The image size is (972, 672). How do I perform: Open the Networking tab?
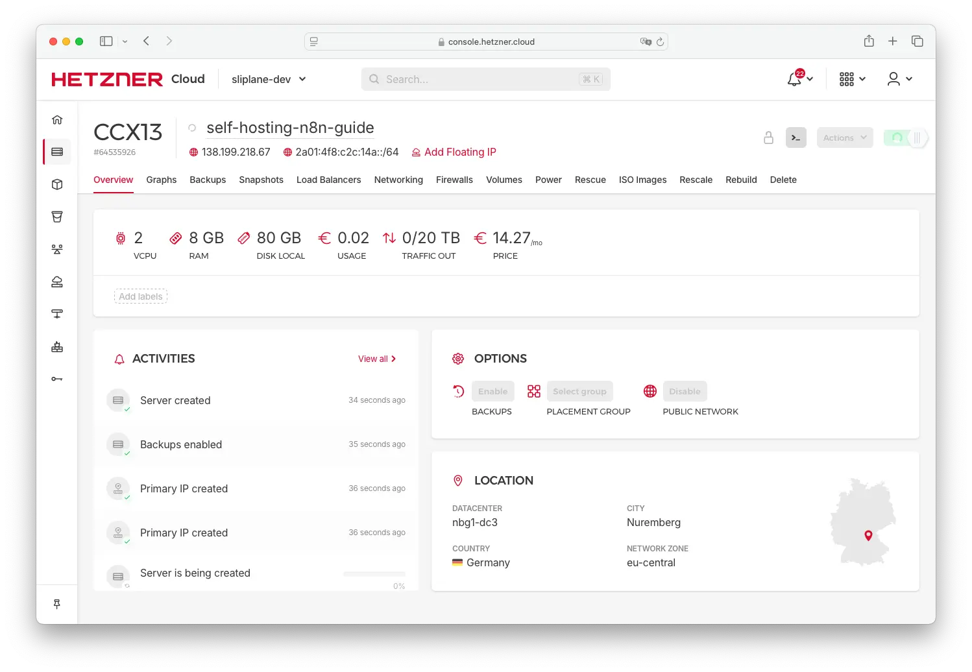pyautogui.click(x=398, y=180)
